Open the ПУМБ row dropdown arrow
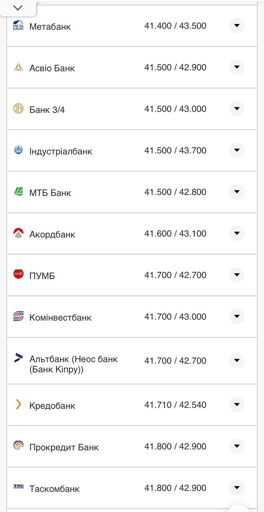Image resolution: width=264 pixels, height=512 pixels. (x=236, y=275)
